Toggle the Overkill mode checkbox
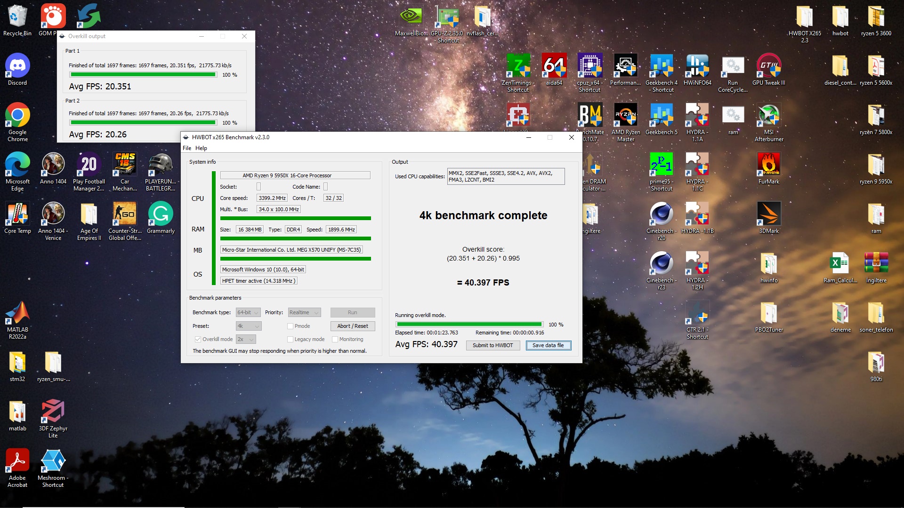The height and width of the screenshot is (508, 904). click(198, 339)
